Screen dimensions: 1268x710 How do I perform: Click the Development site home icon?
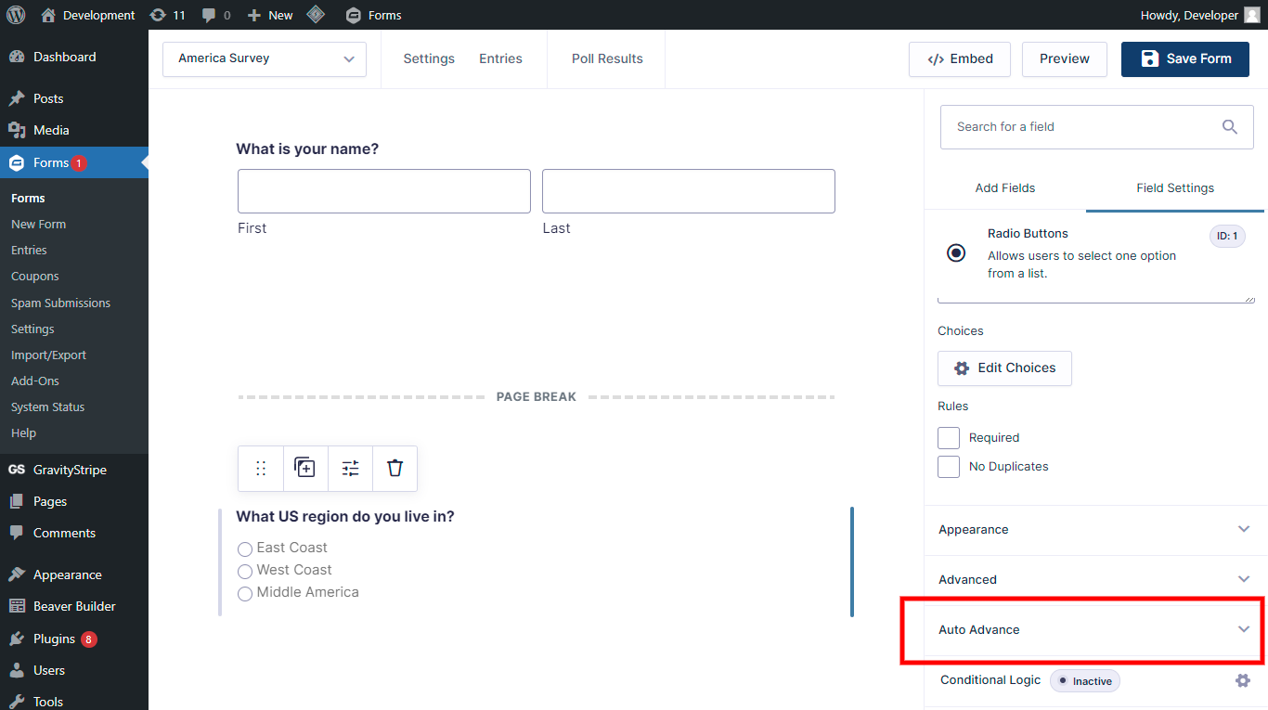[x=49, y=15]
